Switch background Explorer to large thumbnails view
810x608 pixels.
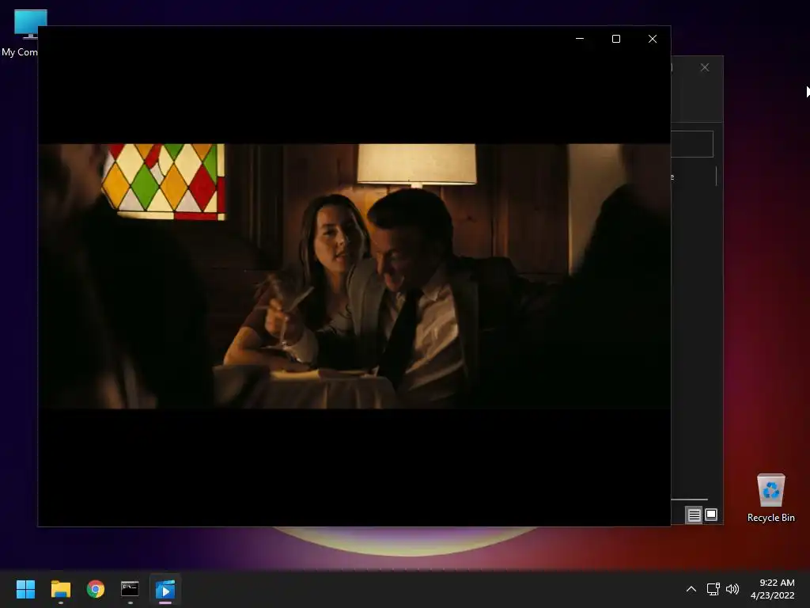pos(711,515)
